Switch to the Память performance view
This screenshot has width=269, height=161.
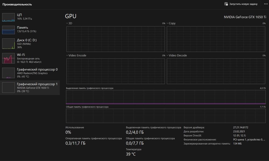30,30
